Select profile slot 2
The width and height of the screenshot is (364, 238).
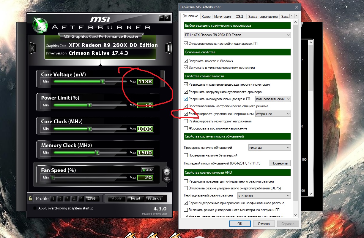point(60,199)
